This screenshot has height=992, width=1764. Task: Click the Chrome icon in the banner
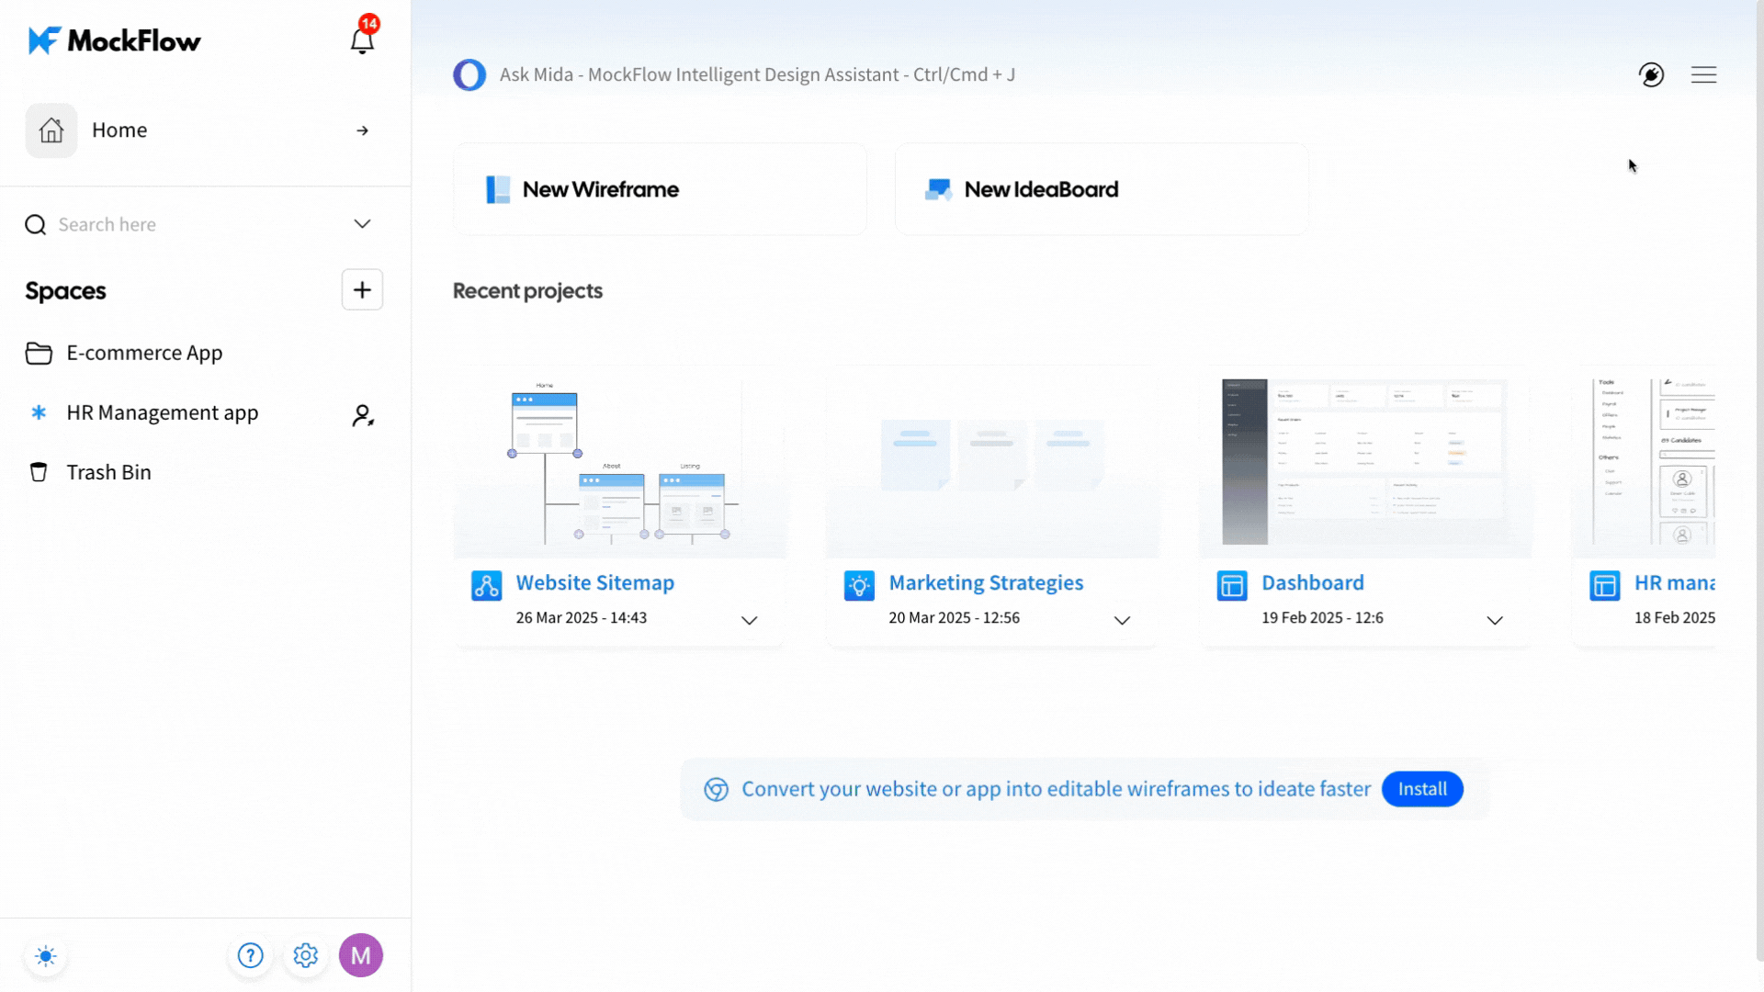point(717,789)
